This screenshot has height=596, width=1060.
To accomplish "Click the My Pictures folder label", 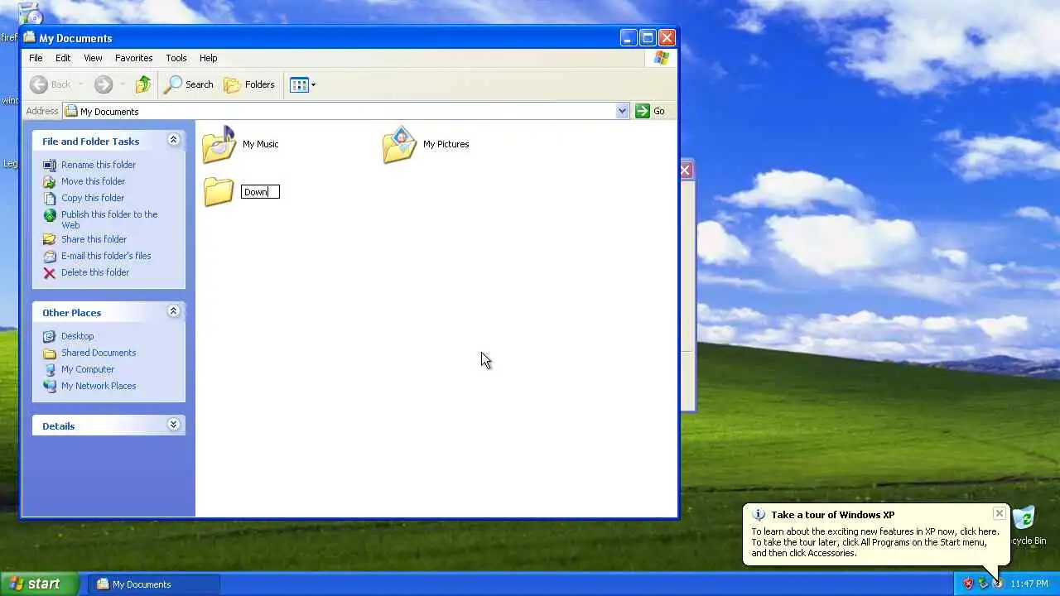I will click(446, 144).
